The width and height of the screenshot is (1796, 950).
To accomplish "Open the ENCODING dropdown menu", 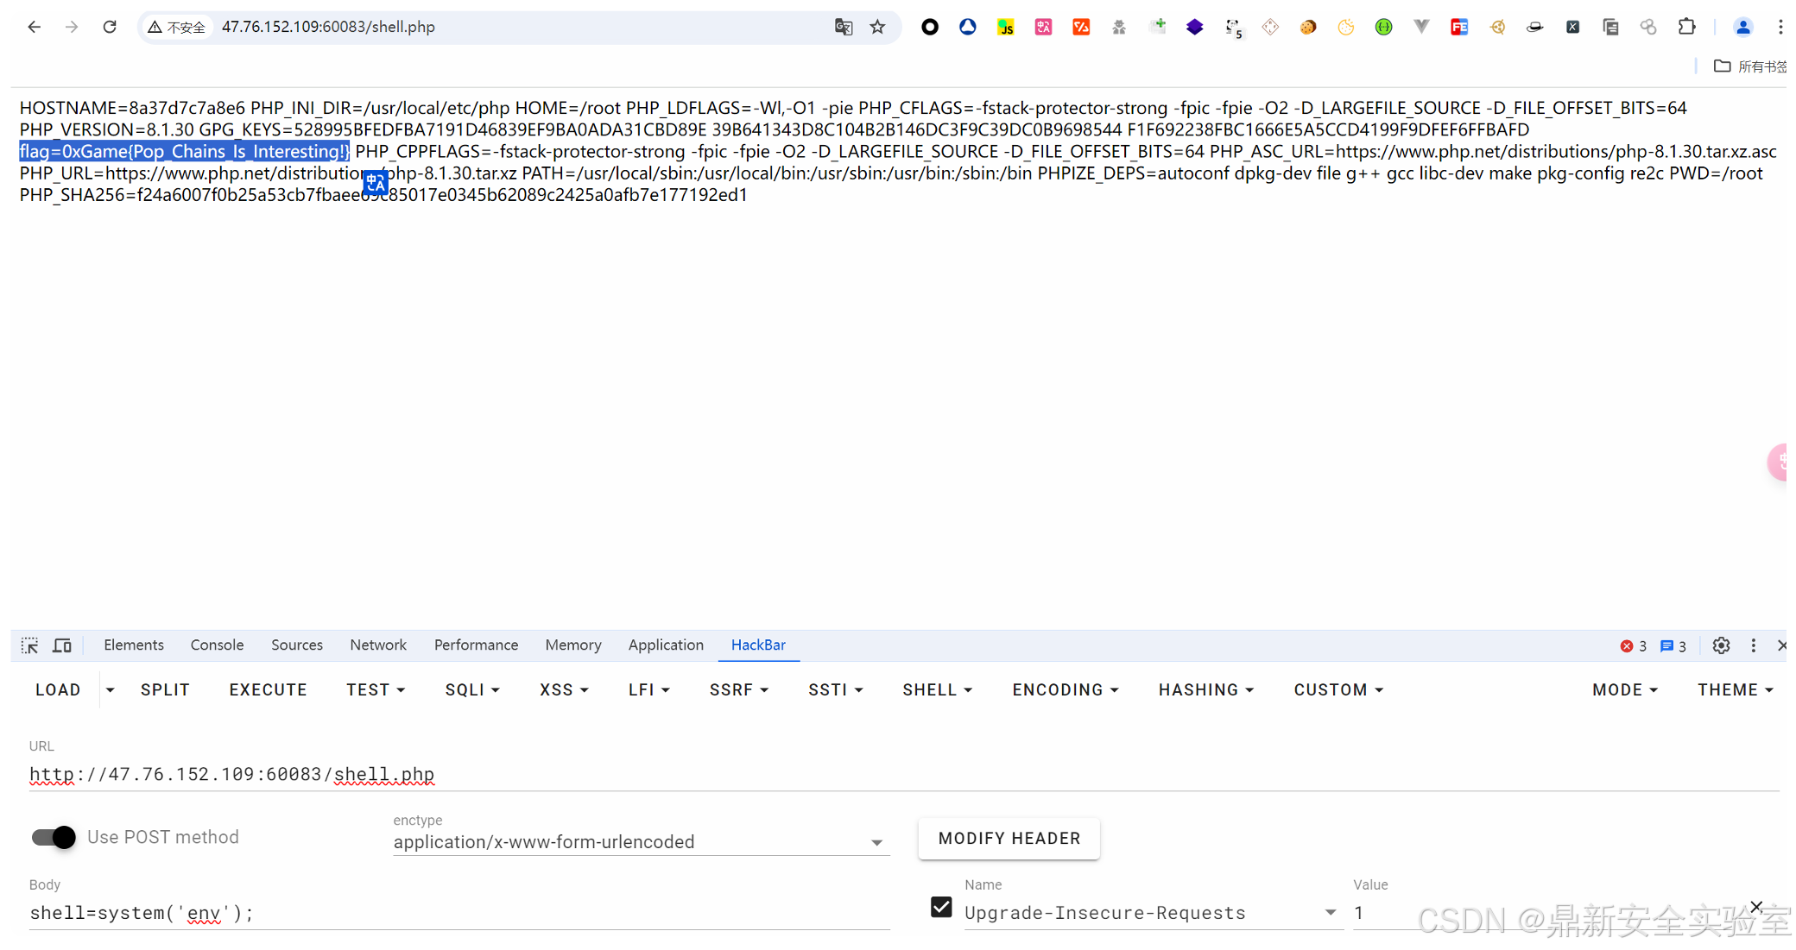I will coord(1066,689).
